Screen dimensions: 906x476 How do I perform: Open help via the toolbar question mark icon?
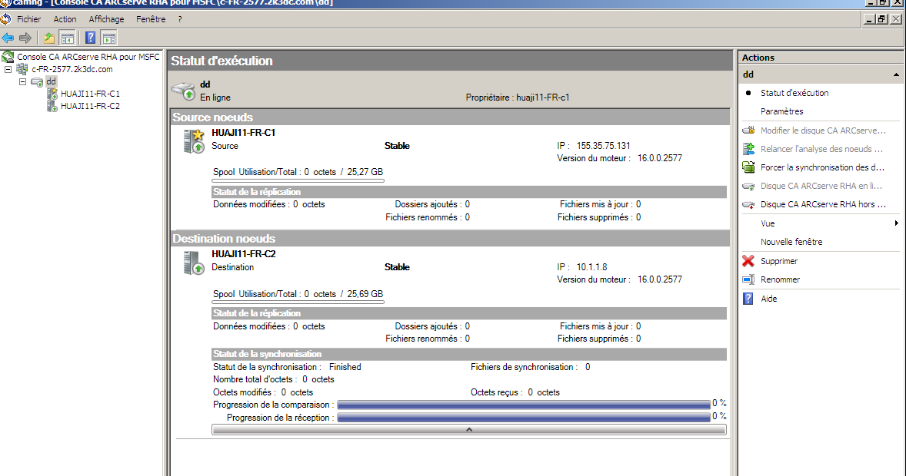pos(90,38)
